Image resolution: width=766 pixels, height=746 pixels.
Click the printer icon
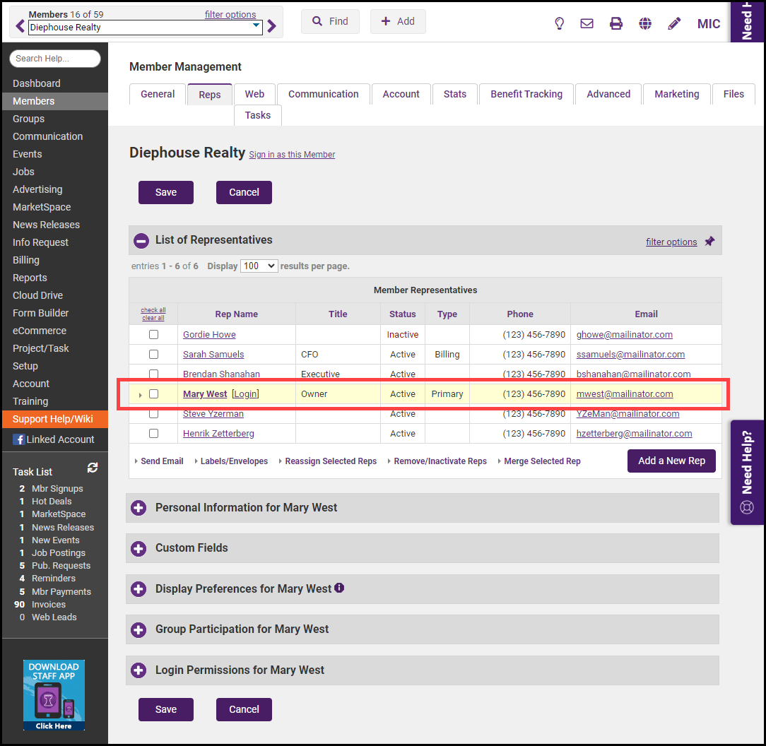616,23
